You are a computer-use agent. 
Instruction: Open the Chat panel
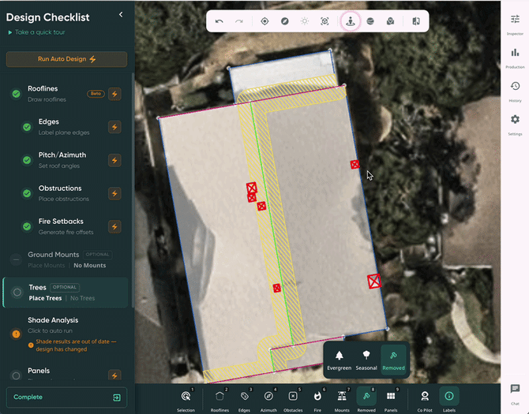[x=515, y=392]
